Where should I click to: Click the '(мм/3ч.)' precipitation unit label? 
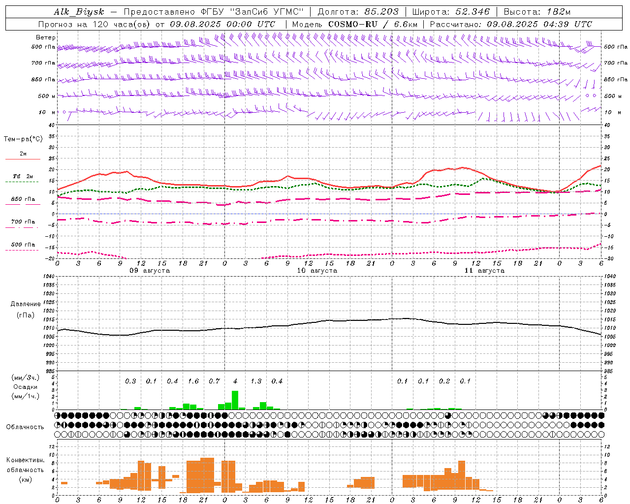pyautogui.click(x=26, y=378)
